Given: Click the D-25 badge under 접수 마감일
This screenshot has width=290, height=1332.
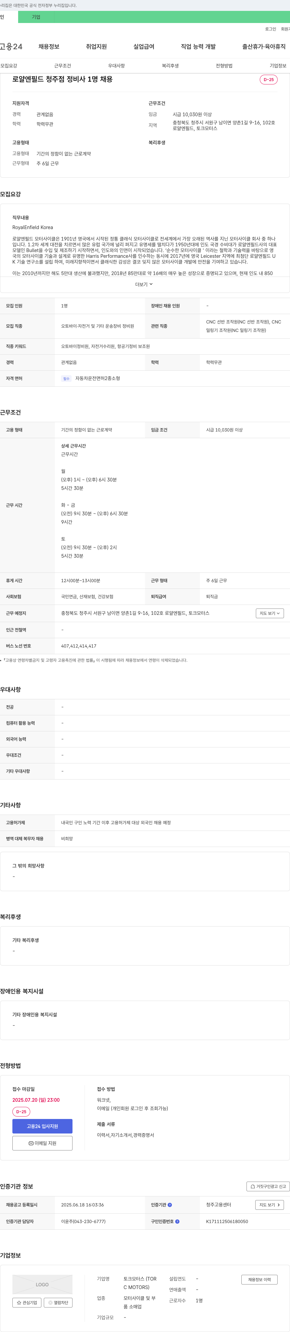Looking at the screenshot, I should click(21, 1112).
